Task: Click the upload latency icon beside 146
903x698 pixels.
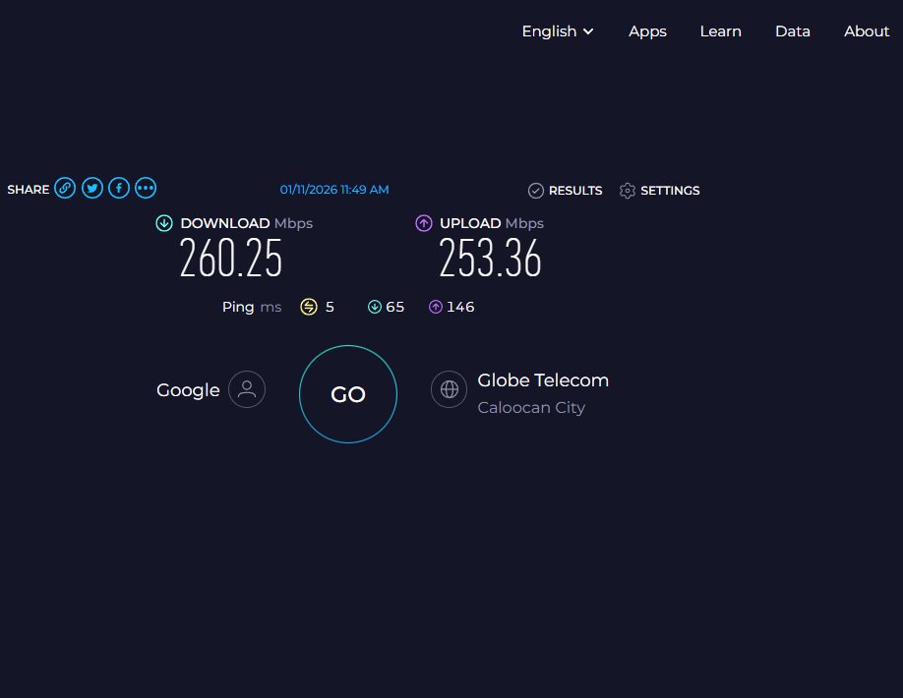Action: [x=436, y=307]
